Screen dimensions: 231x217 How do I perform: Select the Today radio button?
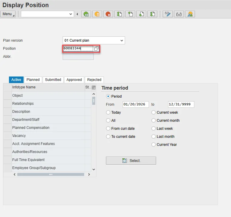pos(108,113)
